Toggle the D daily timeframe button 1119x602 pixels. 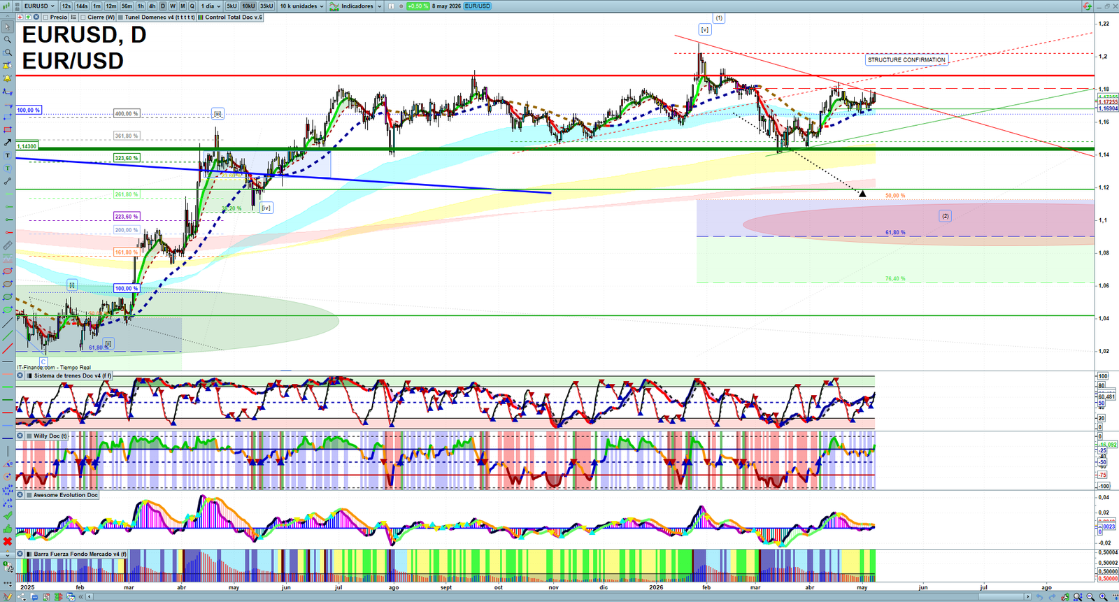(x=163, y=6)
